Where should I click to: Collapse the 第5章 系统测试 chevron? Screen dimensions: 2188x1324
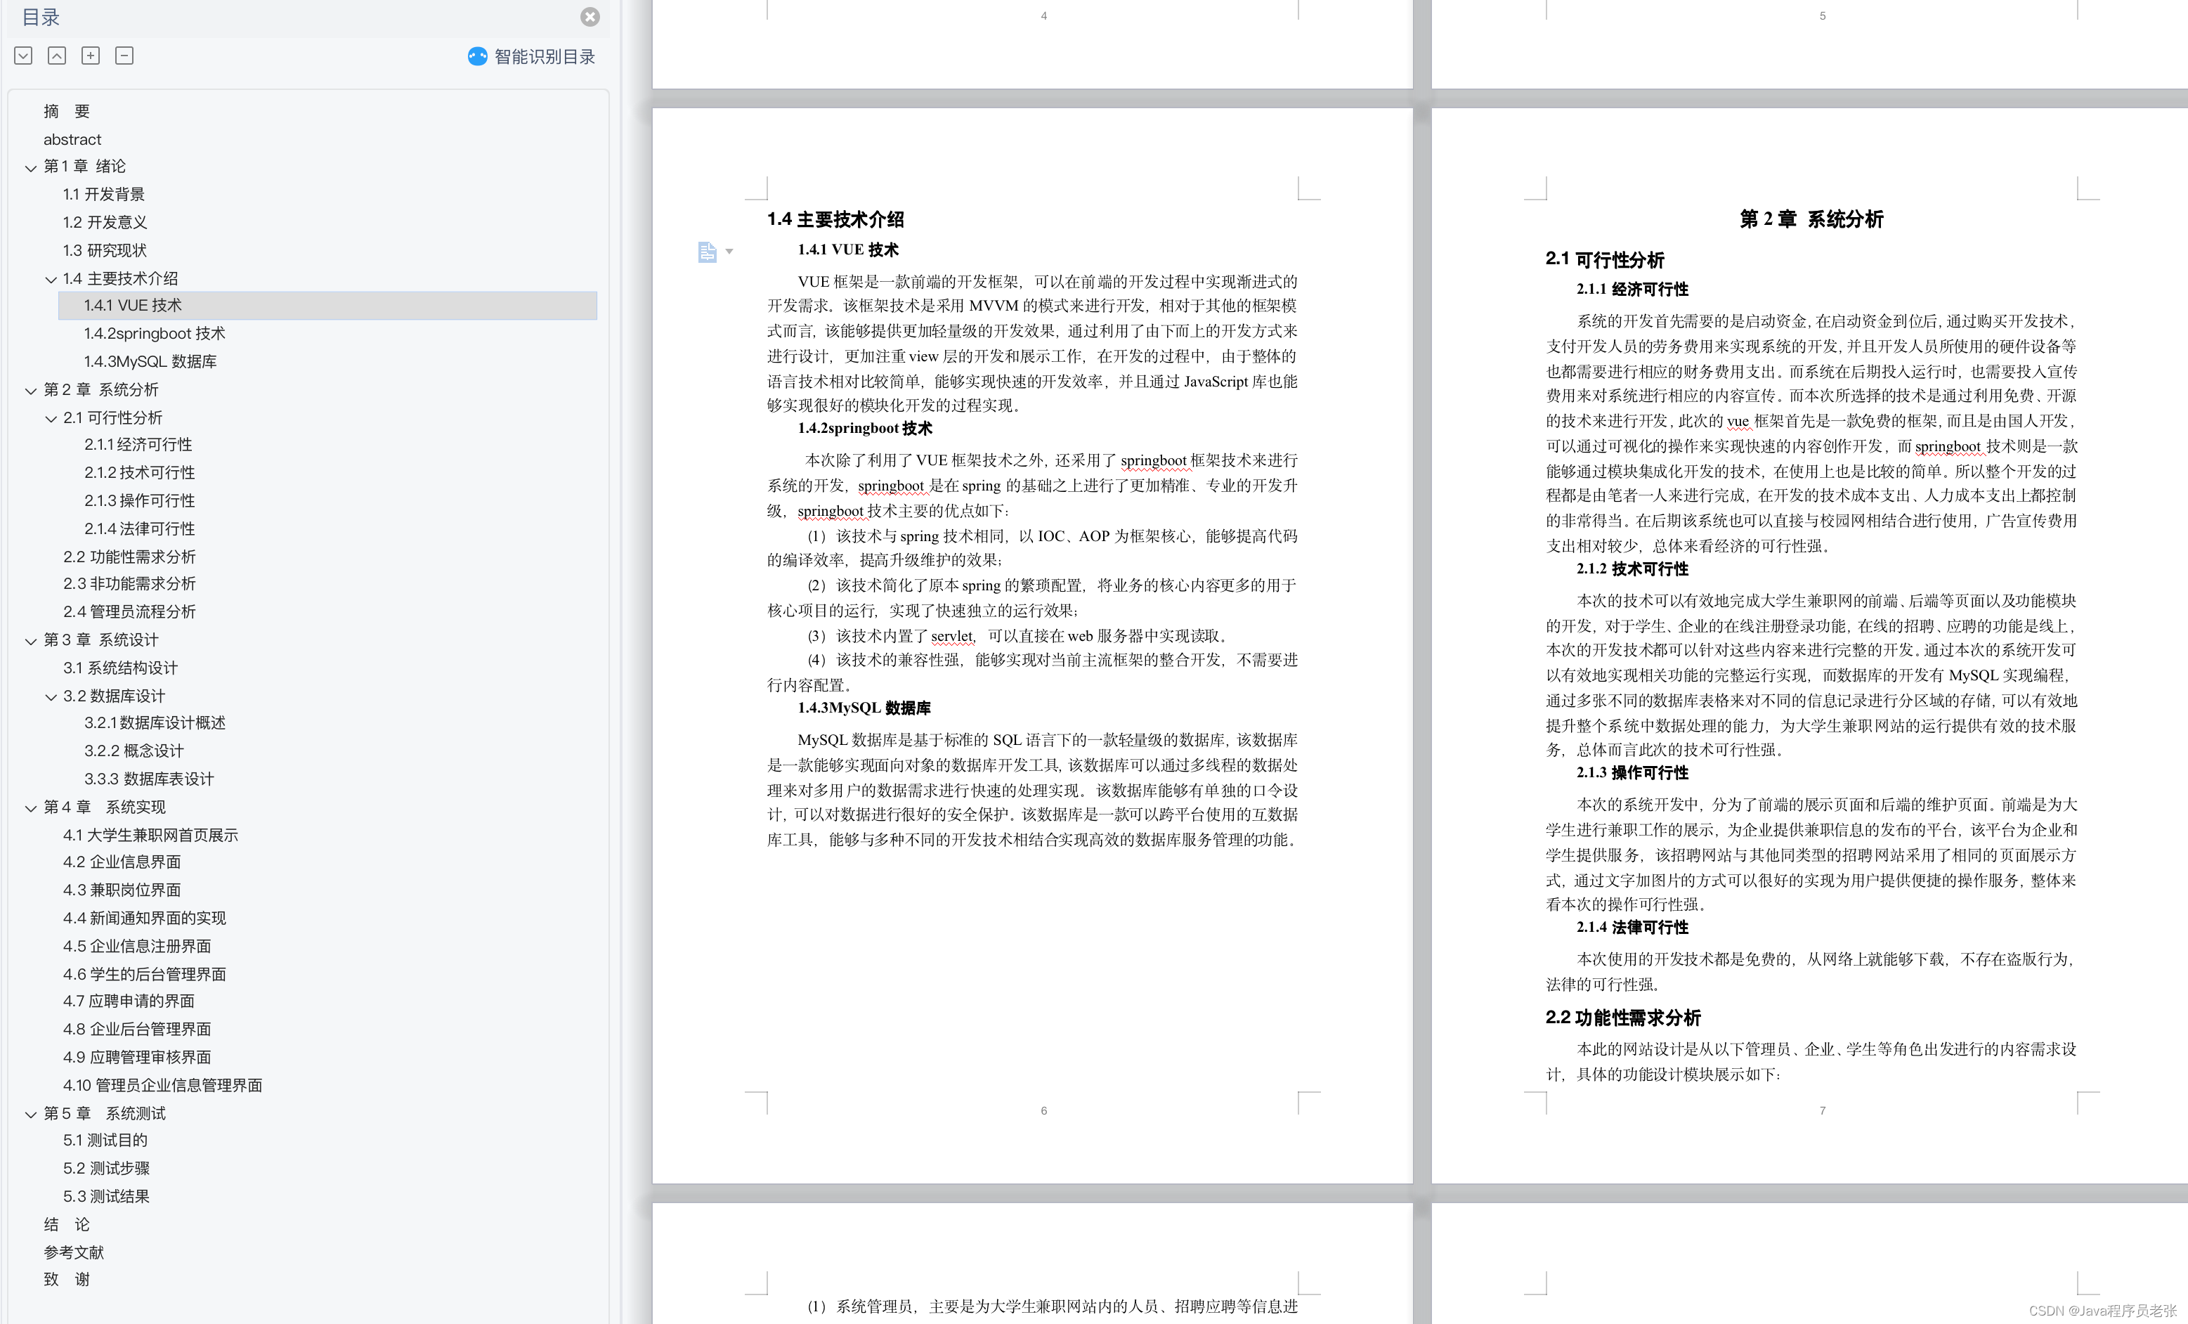[31, 1115]
